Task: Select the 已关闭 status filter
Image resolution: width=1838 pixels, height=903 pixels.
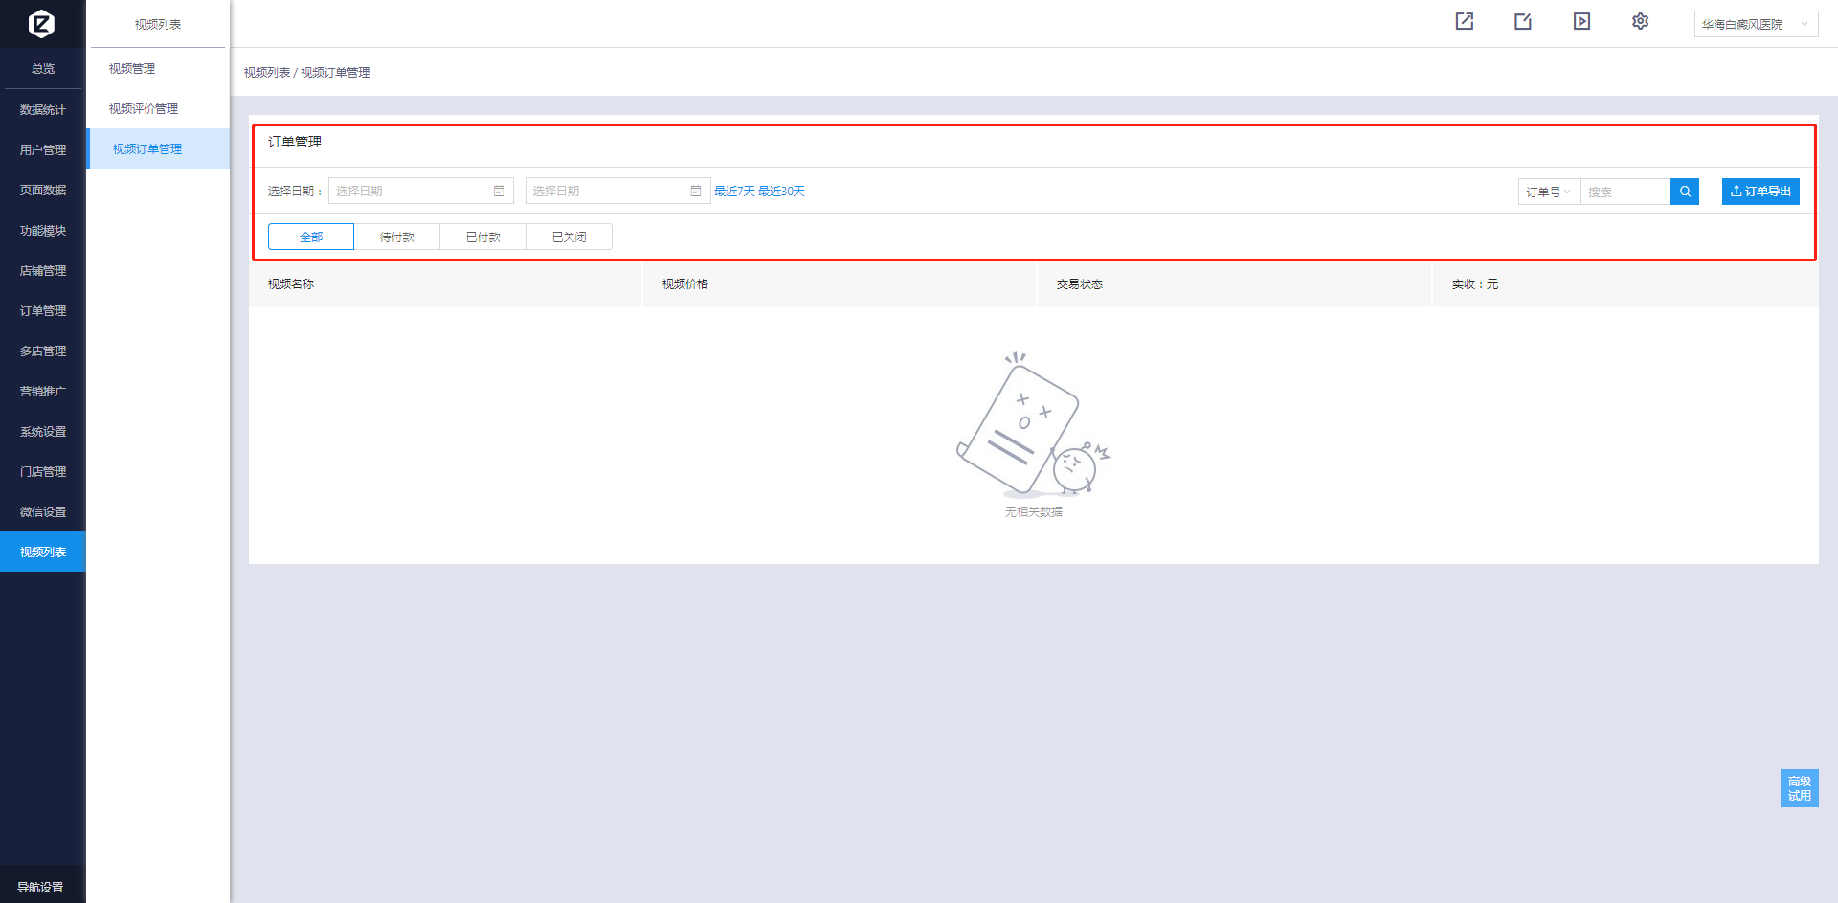Action: 570,237
